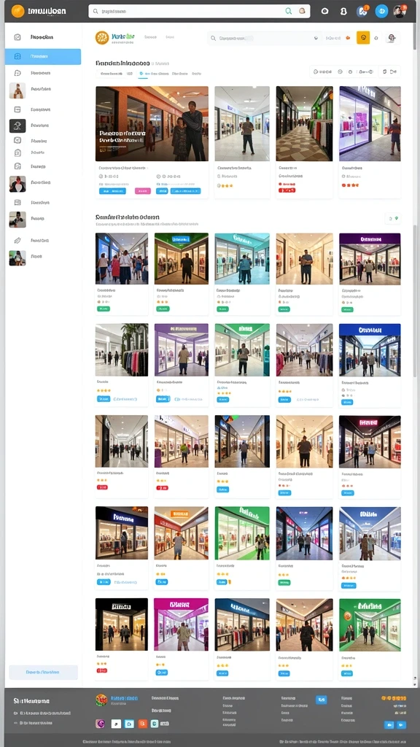Screen dimensions: 420x747
Task: Select the highlighted blue sidebar item
Action: click(x=43, y=56)
